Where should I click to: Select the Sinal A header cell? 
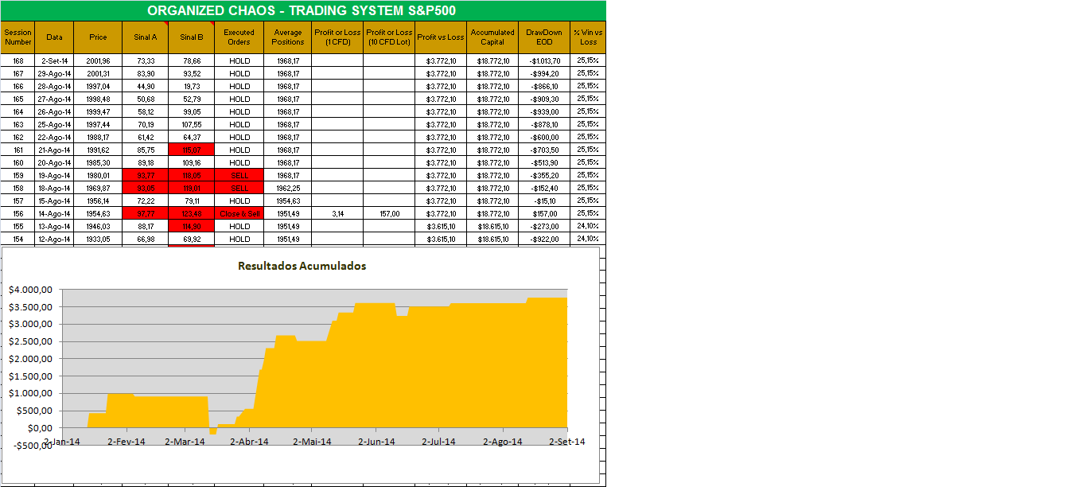(146, 37)
